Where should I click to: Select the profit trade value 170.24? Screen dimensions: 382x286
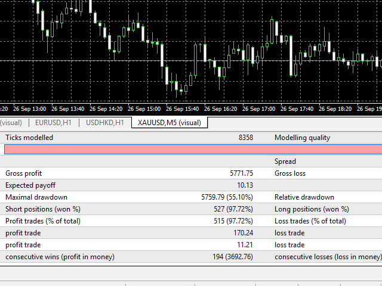[x=243, y=233]
